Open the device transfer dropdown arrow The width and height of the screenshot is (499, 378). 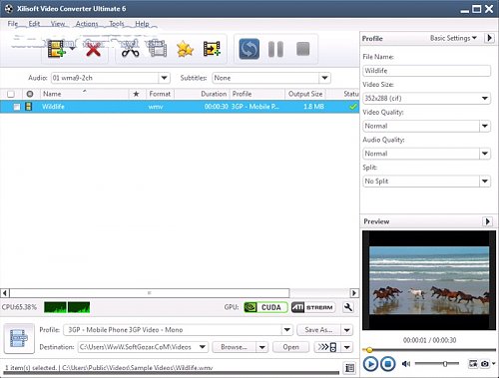tap(347, 347)
